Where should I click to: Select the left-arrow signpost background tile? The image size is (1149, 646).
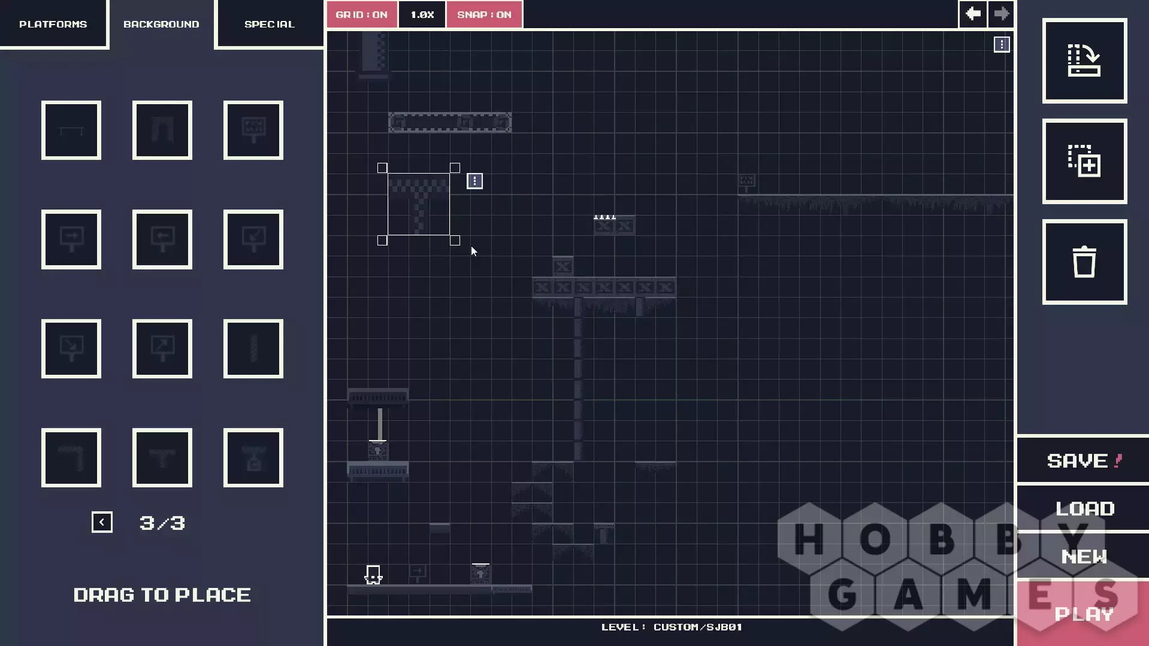[162, 239]
